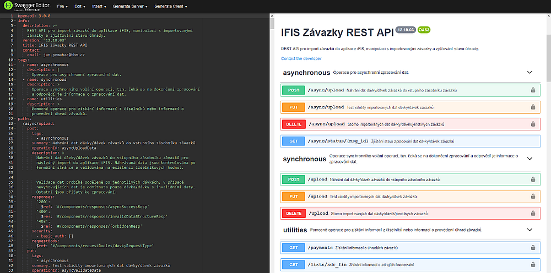Collapse the utilities section chevron
This screenshot has width=551, height=273.
(530, 230)
